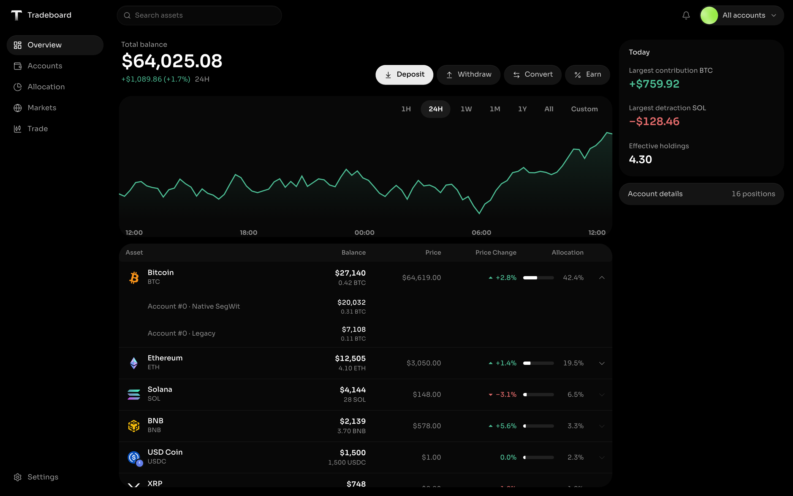
Task: Select Account #0 · Legacy row
Action: (x=365, y=334)
